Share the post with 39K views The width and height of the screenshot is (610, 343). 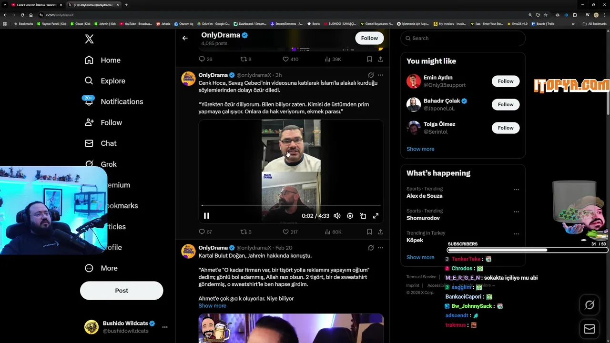(380, 59)
